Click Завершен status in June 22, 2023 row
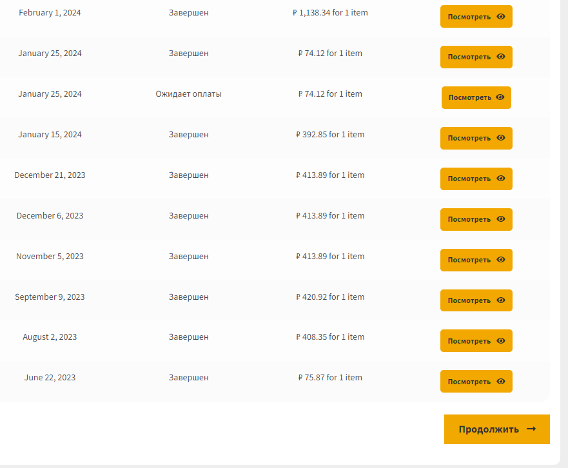This screenshot has height=468, width=568. click(188, 378)
